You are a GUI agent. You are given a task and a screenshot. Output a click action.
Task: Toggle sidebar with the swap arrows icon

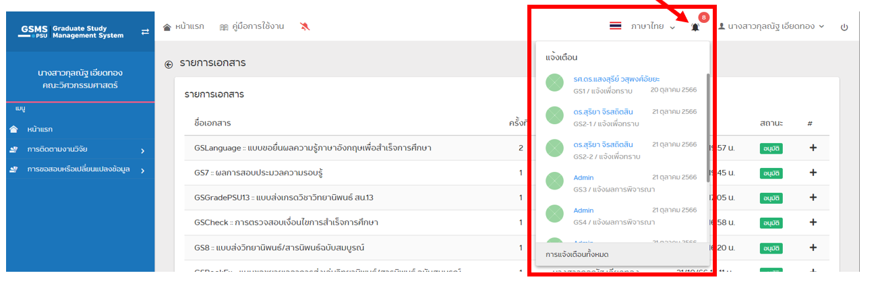[x=144, y=31]
